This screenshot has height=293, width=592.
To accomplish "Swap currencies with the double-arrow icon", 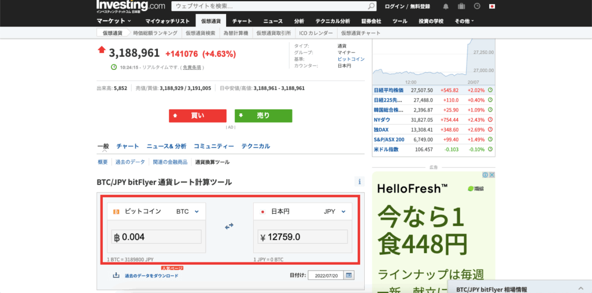I will (229, 226).
